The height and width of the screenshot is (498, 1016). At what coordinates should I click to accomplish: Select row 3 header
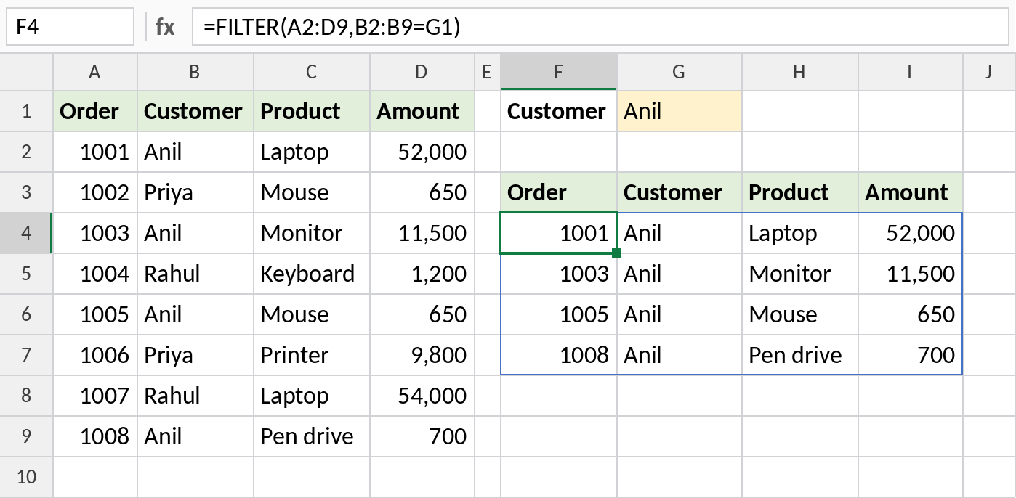[x=26, y=192]
